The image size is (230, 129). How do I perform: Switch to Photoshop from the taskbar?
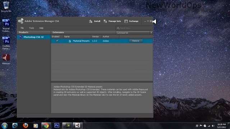[x=57, y=125]
